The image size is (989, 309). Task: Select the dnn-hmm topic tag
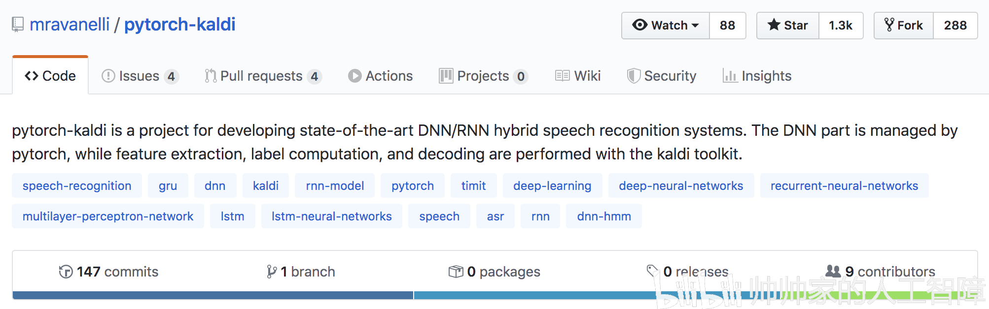pos(604,216)
